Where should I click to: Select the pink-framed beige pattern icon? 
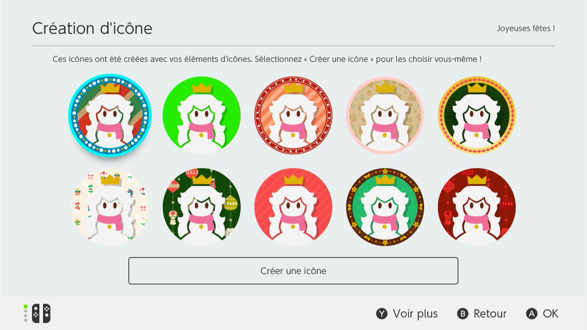[x=385, y=116]
